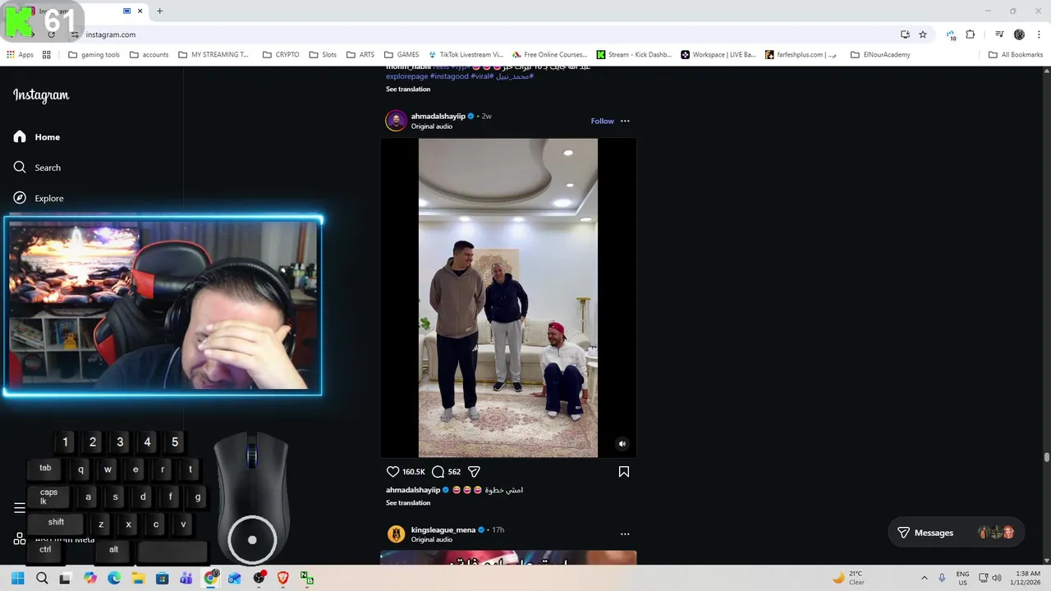This screenshot has height=591, width=1051.
Task: Go to Instagram Home
Action: click(x=37, y=137)
